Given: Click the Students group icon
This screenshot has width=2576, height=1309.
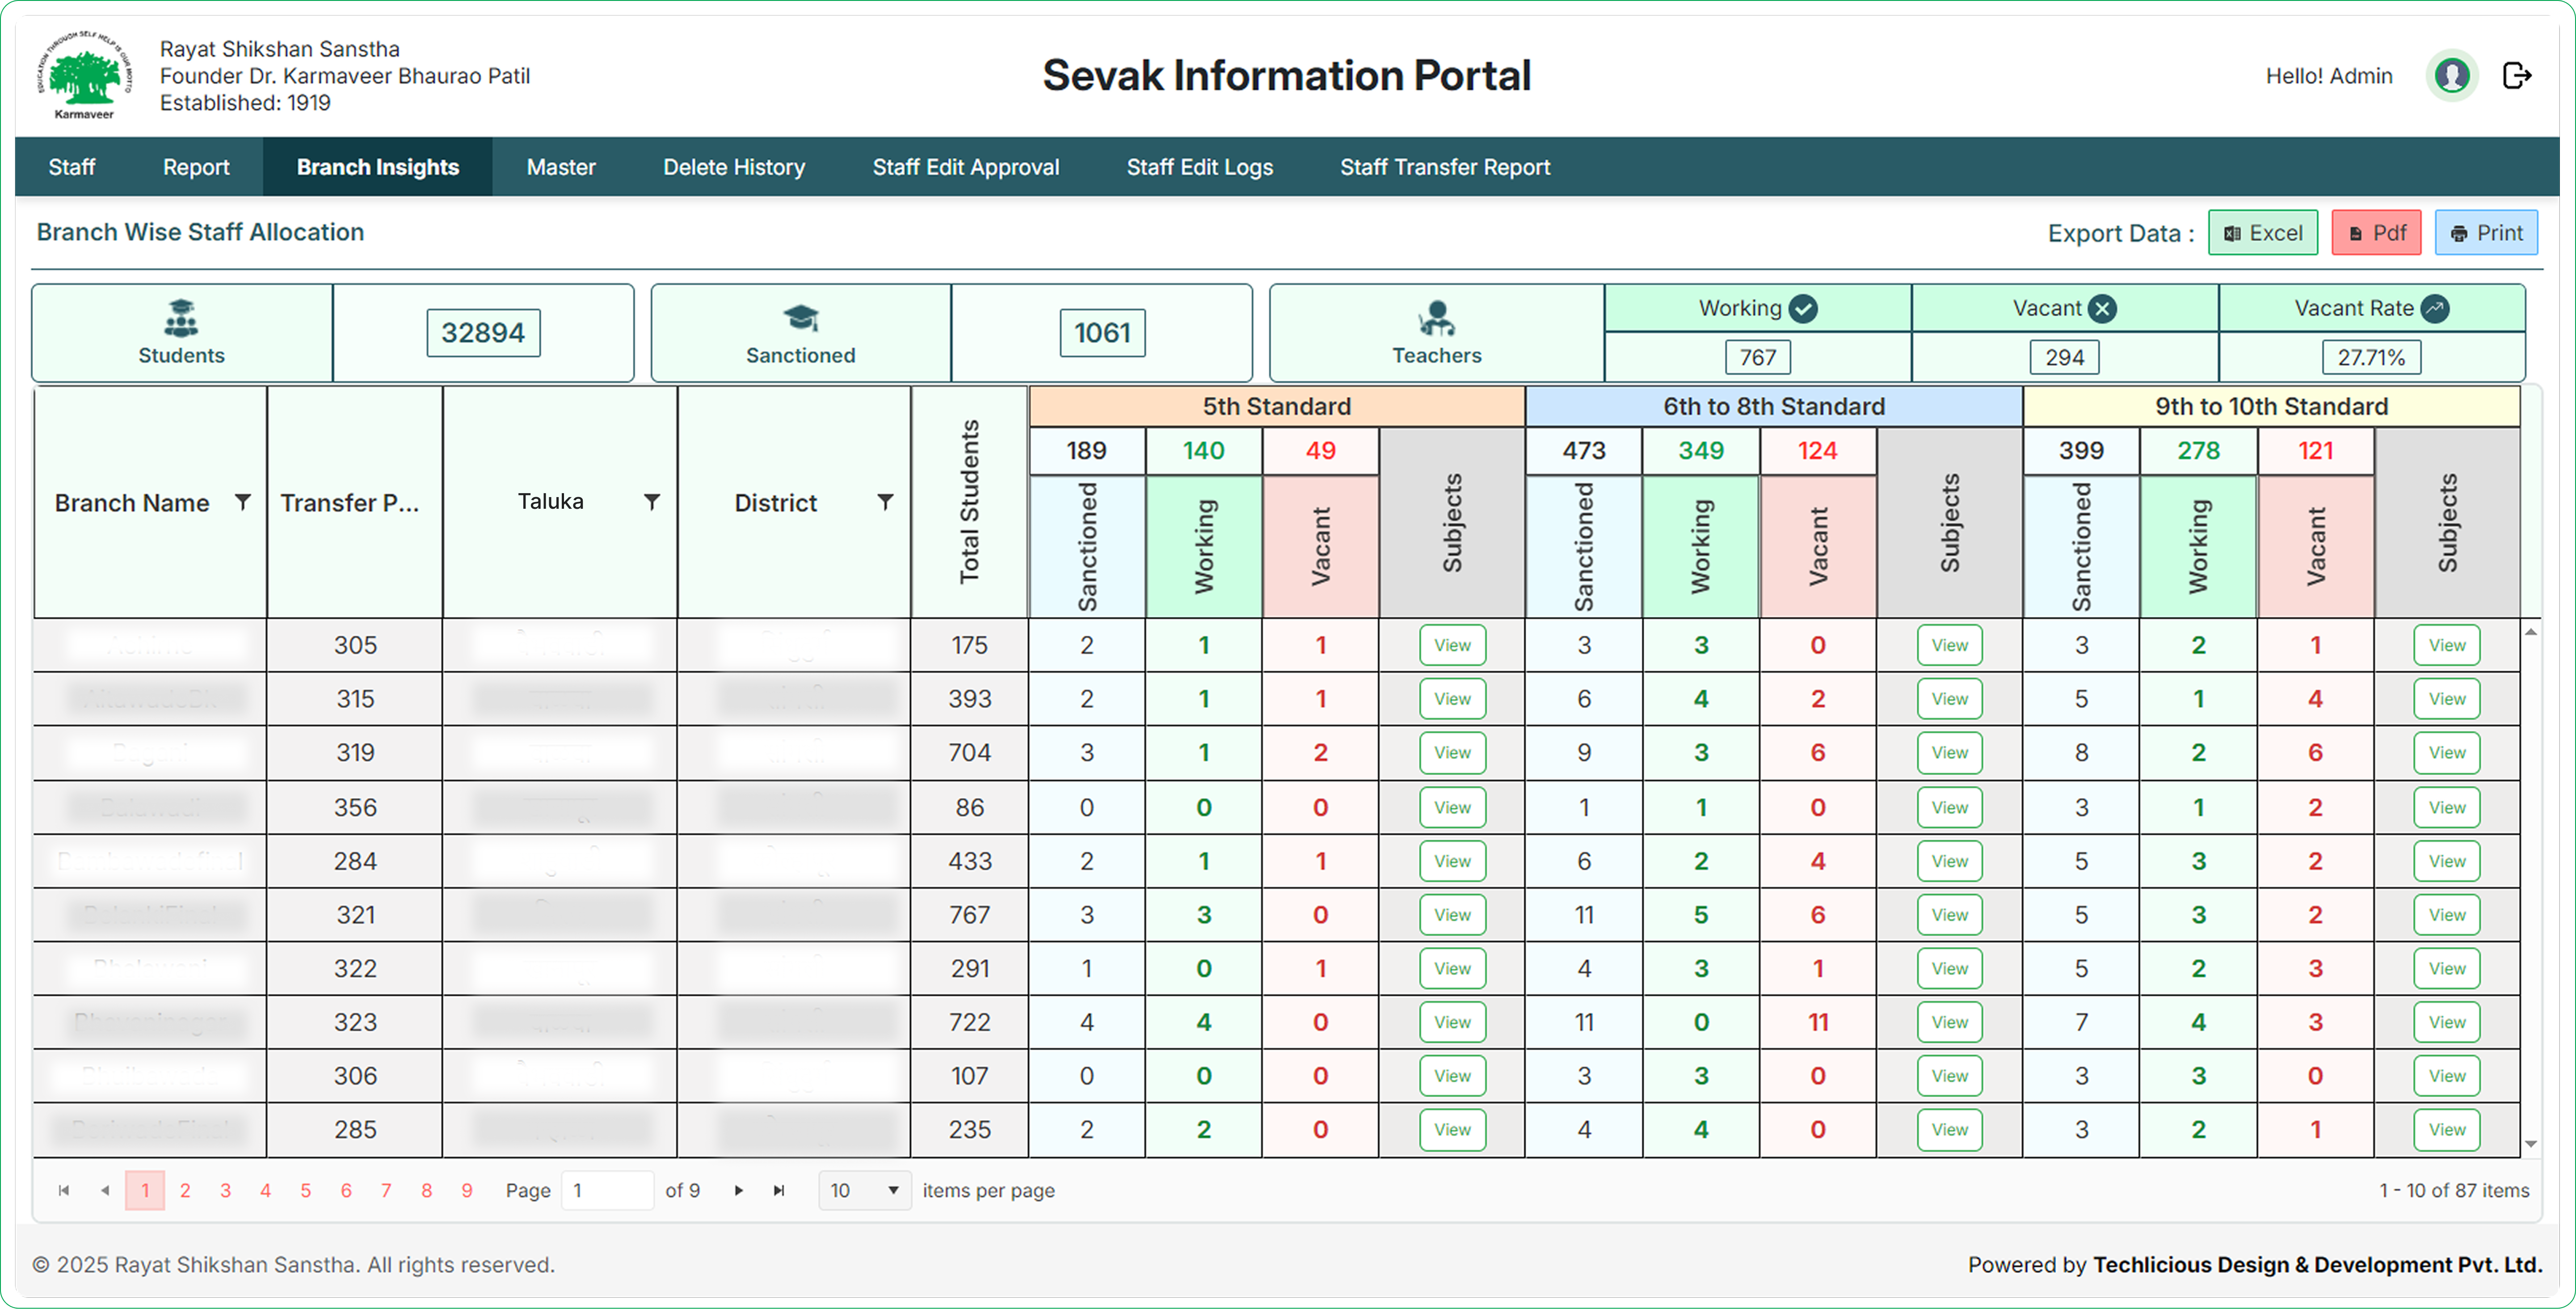Looking at the screenshot, I should (x=181, y=318).
